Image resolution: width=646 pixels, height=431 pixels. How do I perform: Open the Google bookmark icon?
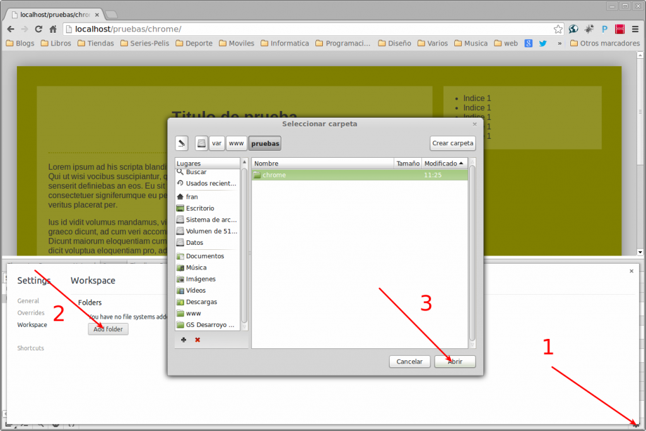click(x=529, y=43)
